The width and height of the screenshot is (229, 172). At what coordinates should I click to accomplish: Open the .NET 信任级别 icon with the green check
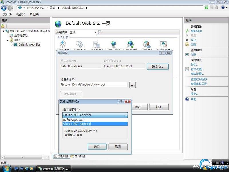(x=130, y=44)
